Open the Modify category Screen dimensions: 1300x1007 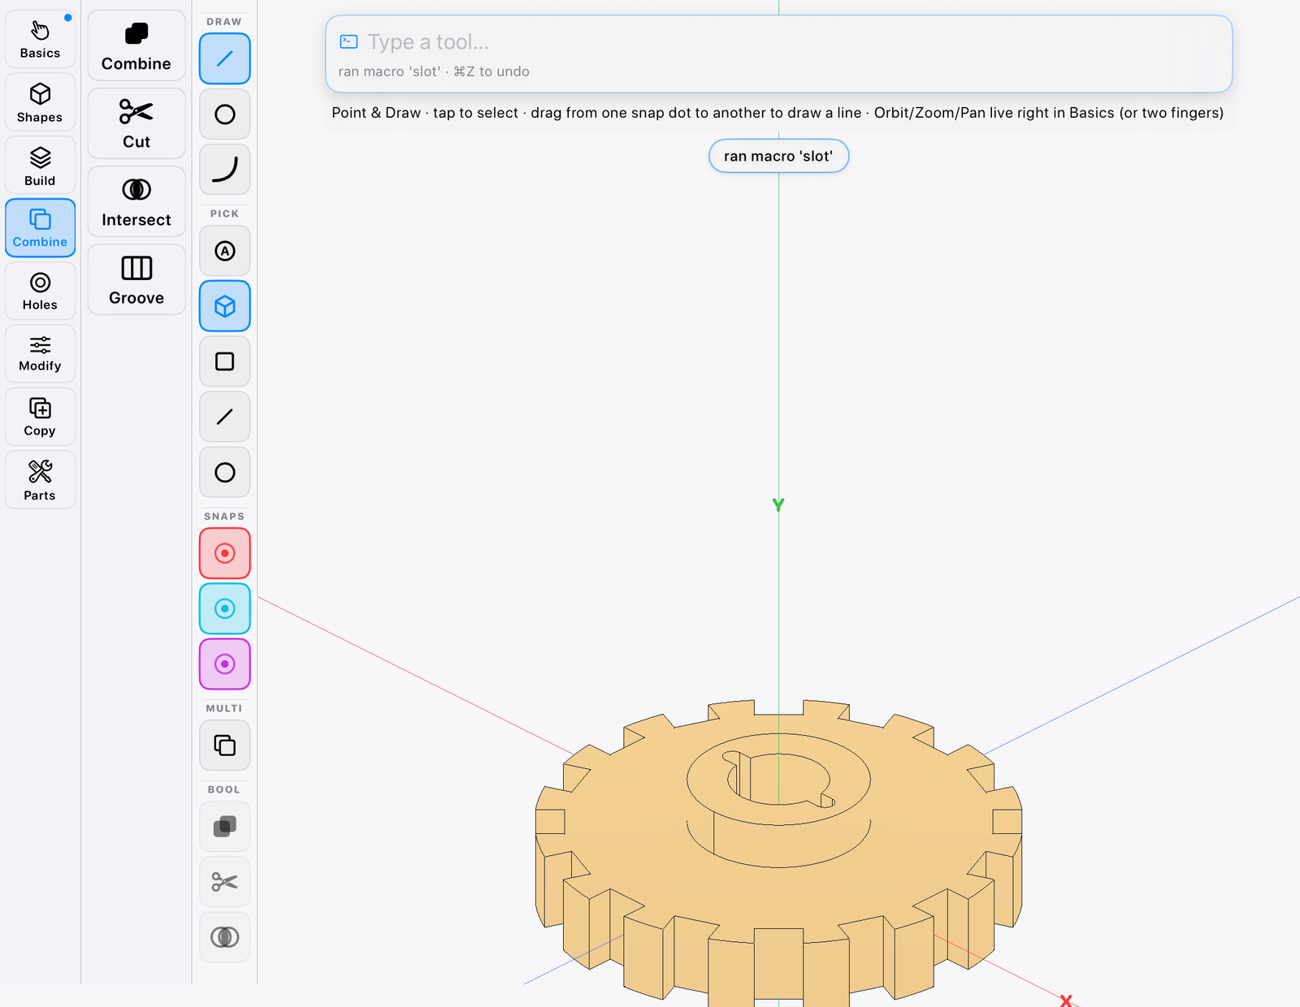pos(40,353)
